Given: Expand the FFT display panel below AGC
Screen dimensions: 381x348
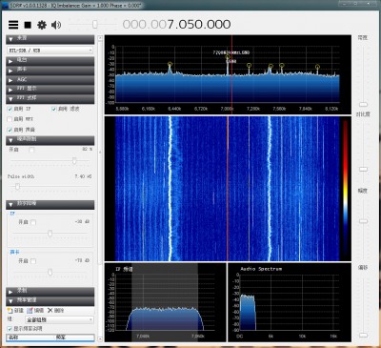Looking at the screenshot, I should (50, 89).
